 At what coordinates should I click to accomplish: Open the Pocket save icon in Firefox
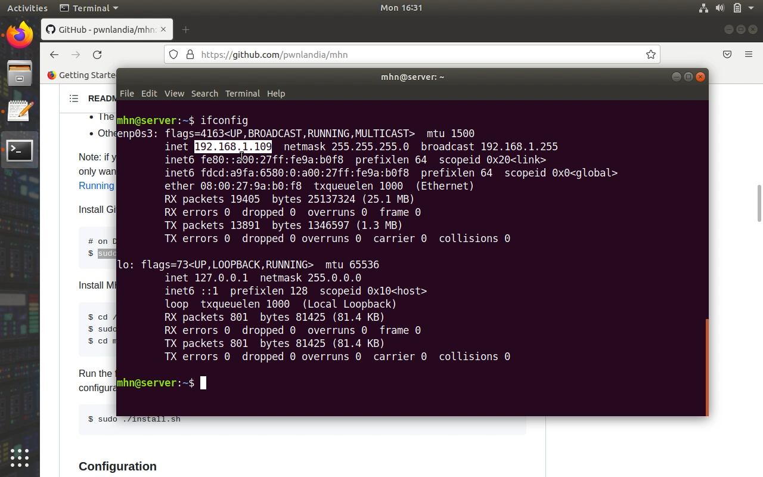727,55
